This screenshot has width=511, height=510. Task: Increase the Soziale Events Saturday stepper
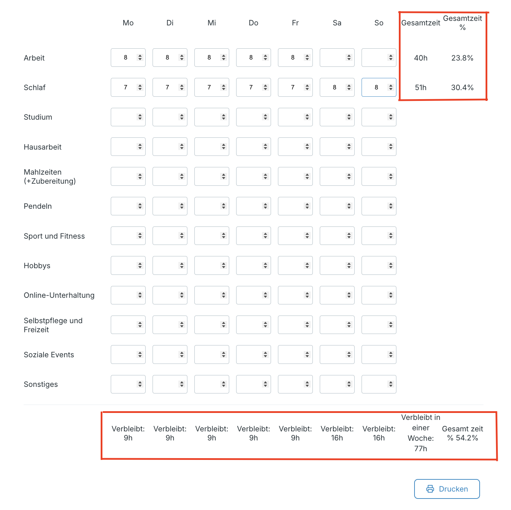[x=349, y=353]
